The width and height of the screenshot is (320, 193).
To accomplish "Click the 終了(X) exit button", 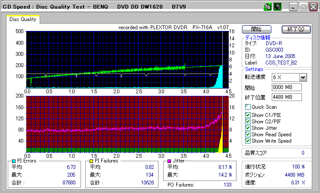I will [x=296, y=29].
